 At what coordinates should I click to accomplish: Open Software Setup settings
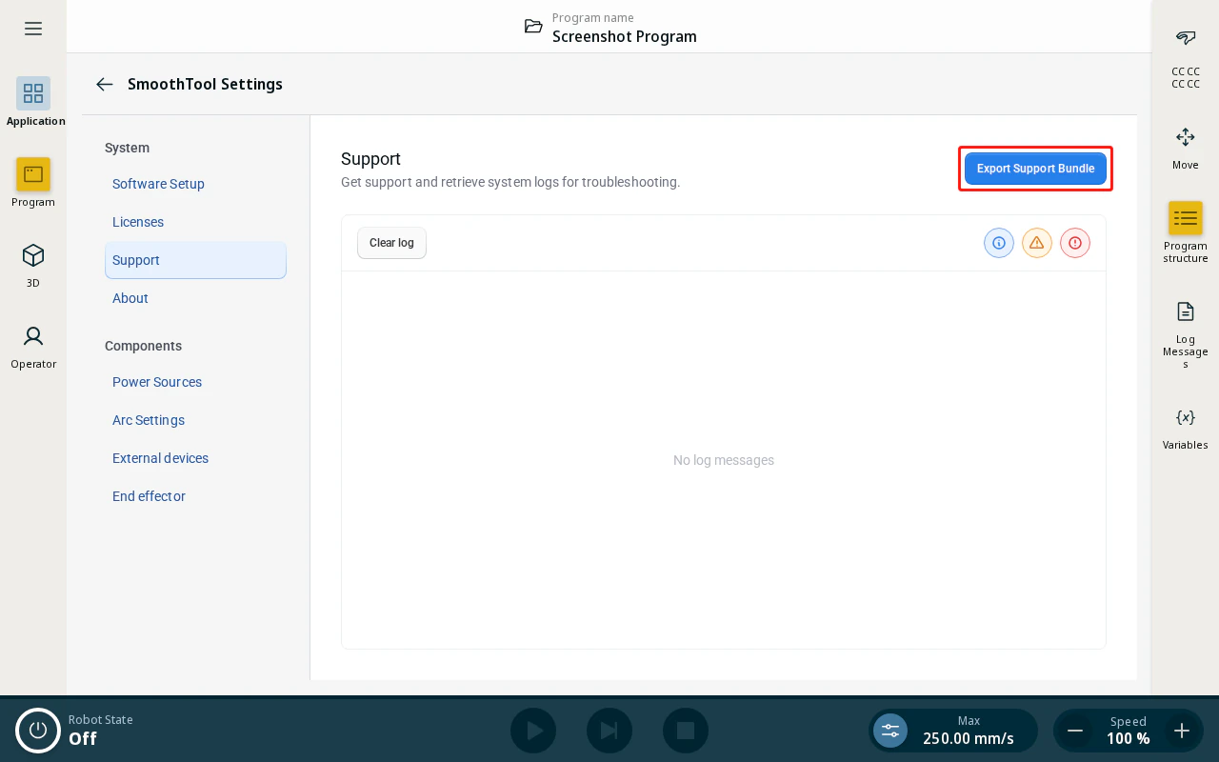point(195,184)
